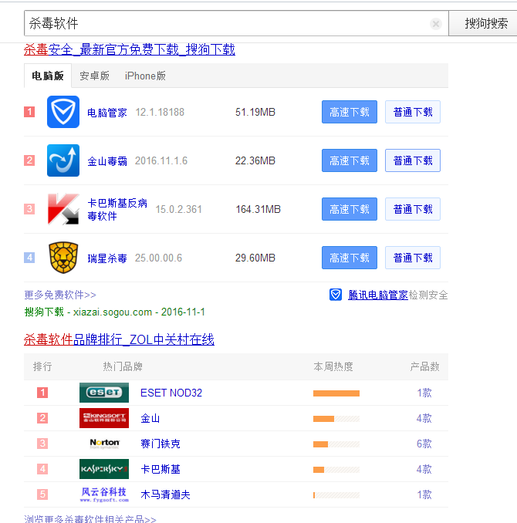Open the 金山毒霸 name link
This screenshot has width=517, height=523.
[107, 161]
